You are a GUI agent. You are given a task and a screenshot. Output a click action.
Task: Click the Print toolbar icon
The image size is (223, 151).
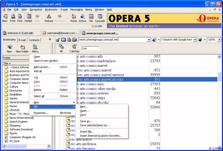pyautogui.click(x=13, y=18)
